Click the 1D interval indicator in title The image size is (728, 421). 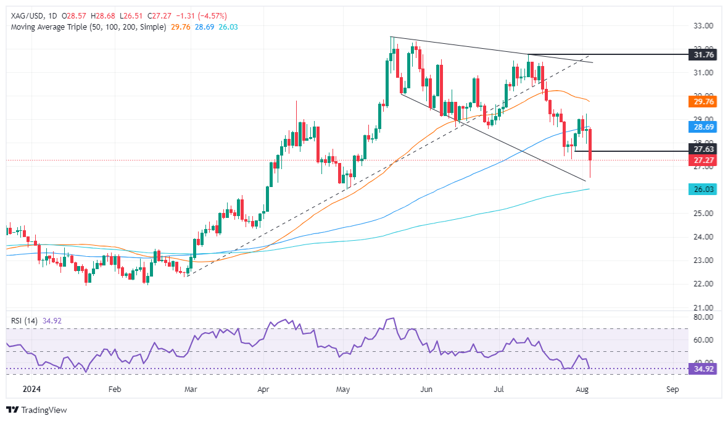coord(52,16)
